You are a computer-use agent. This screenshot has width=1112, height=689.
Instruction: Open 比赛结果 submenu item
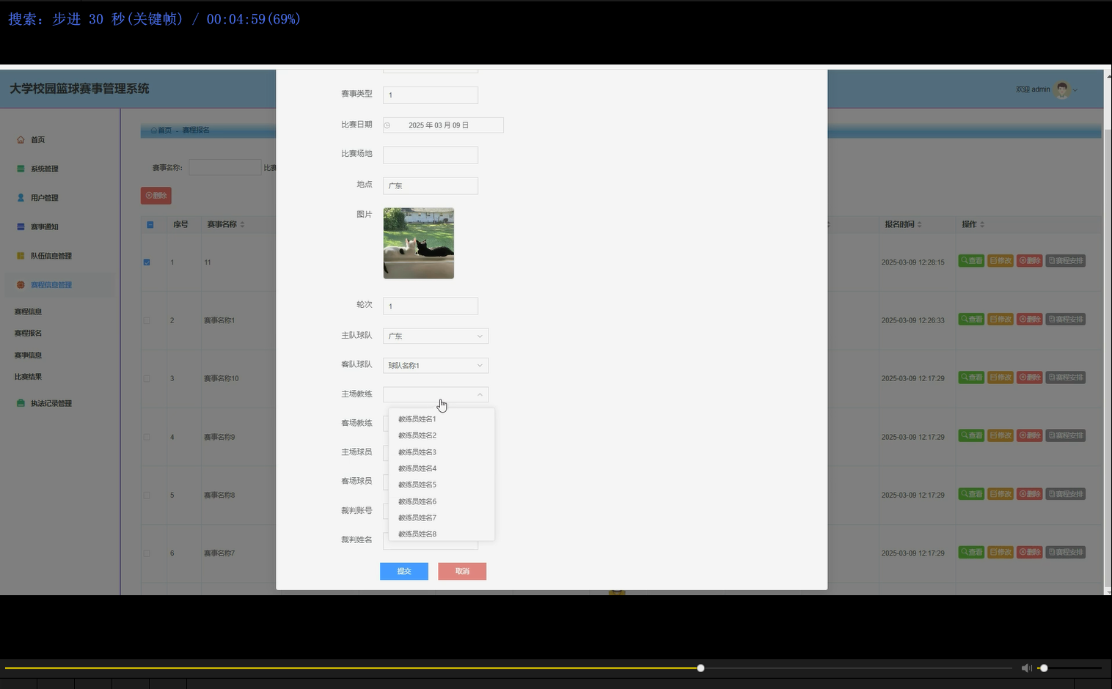click(28, 377)
